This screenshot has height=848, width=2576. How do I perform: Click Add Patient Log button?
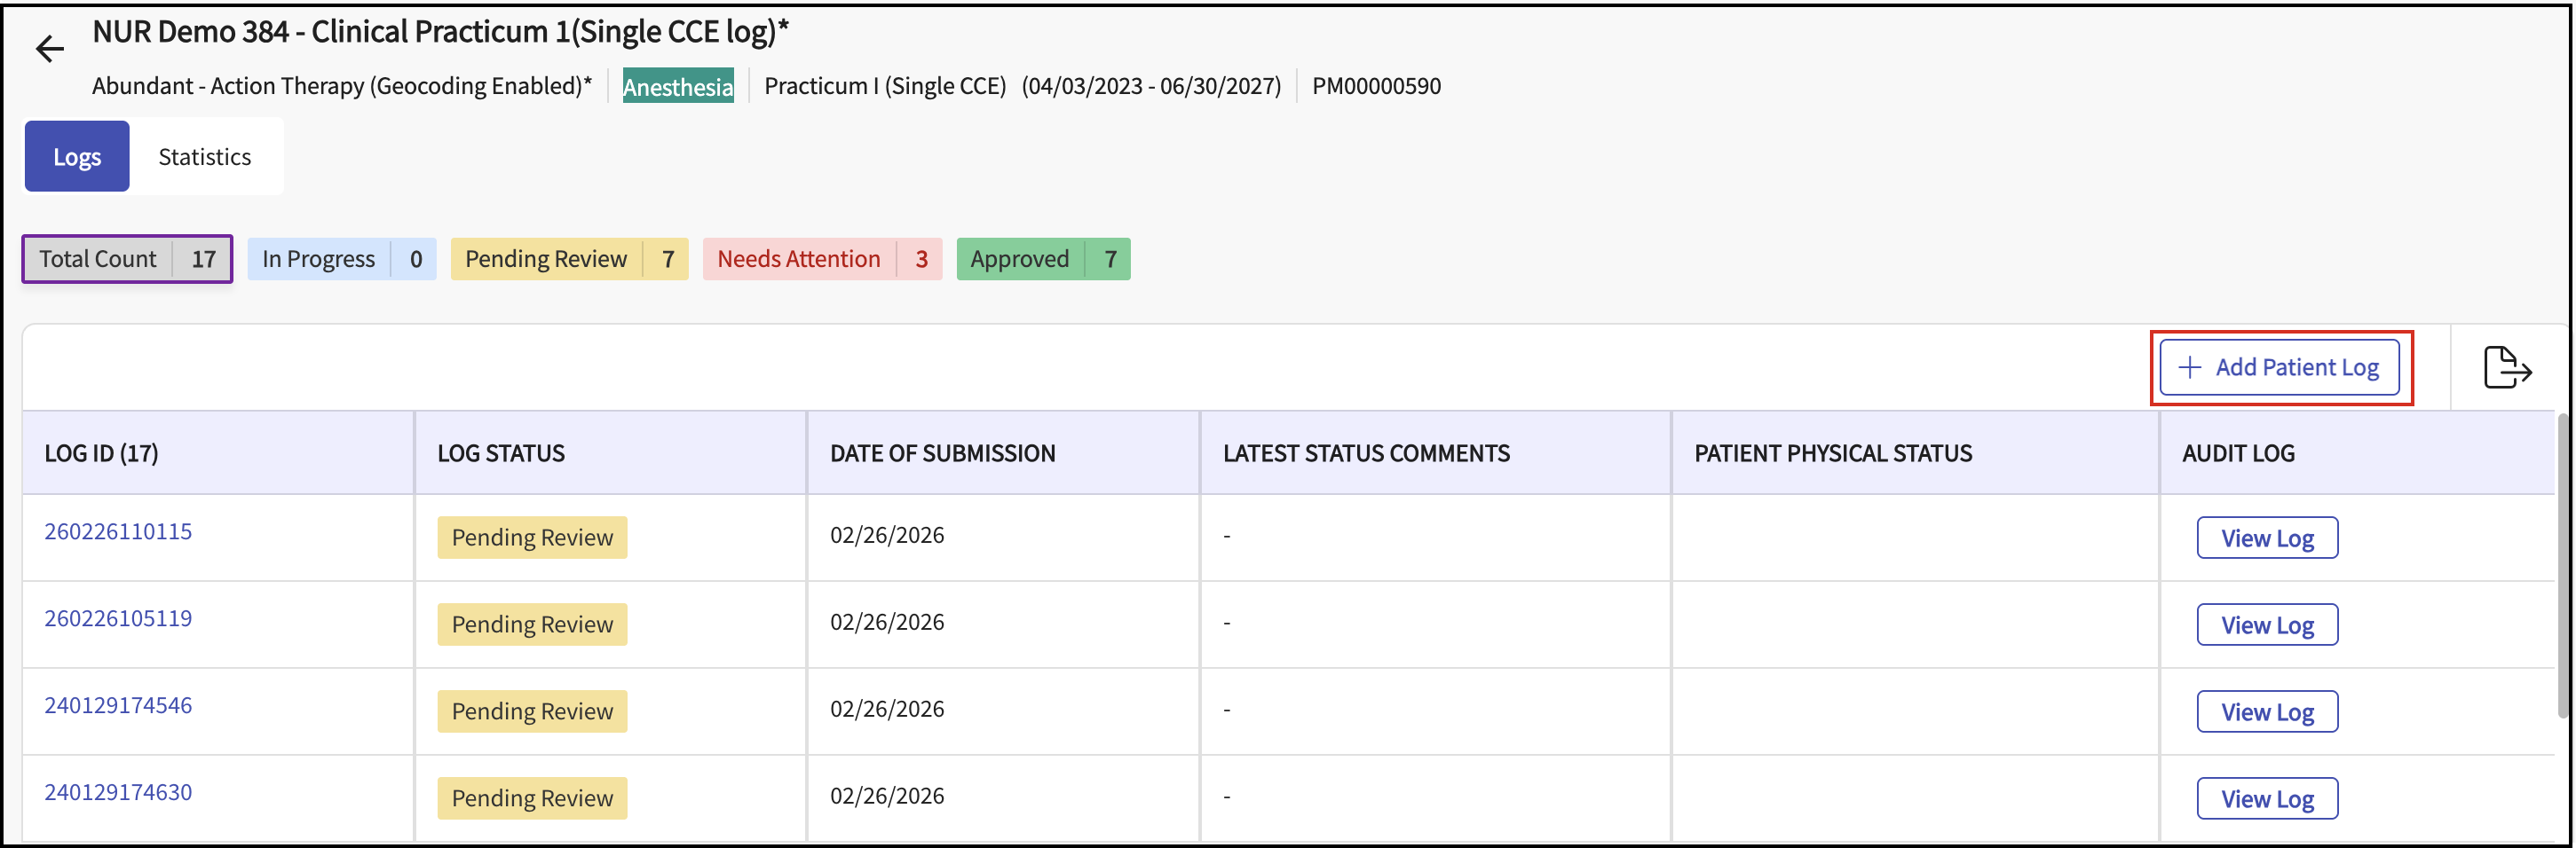tap(2279, 367)
